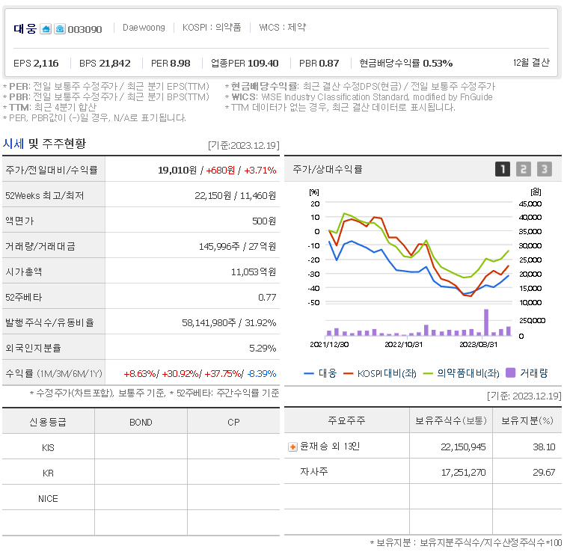Click the 거래량 145,996주 / 27억원 value
This screenshot has width=567, height=552.
pos(237,247)
